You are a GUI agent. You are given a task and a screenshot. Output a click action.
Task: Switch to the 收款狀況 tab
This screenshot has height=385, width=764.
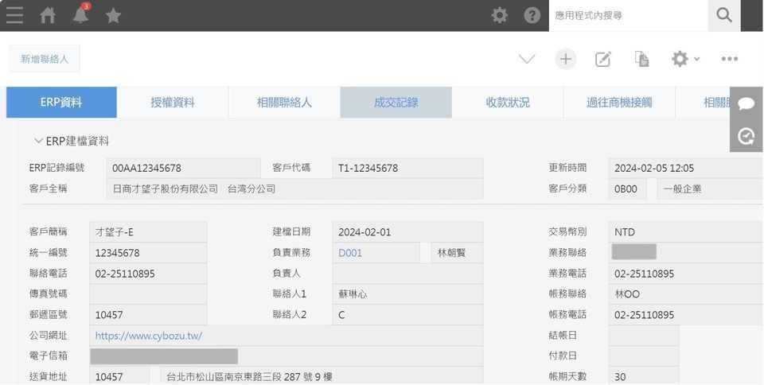coord(508,102)
